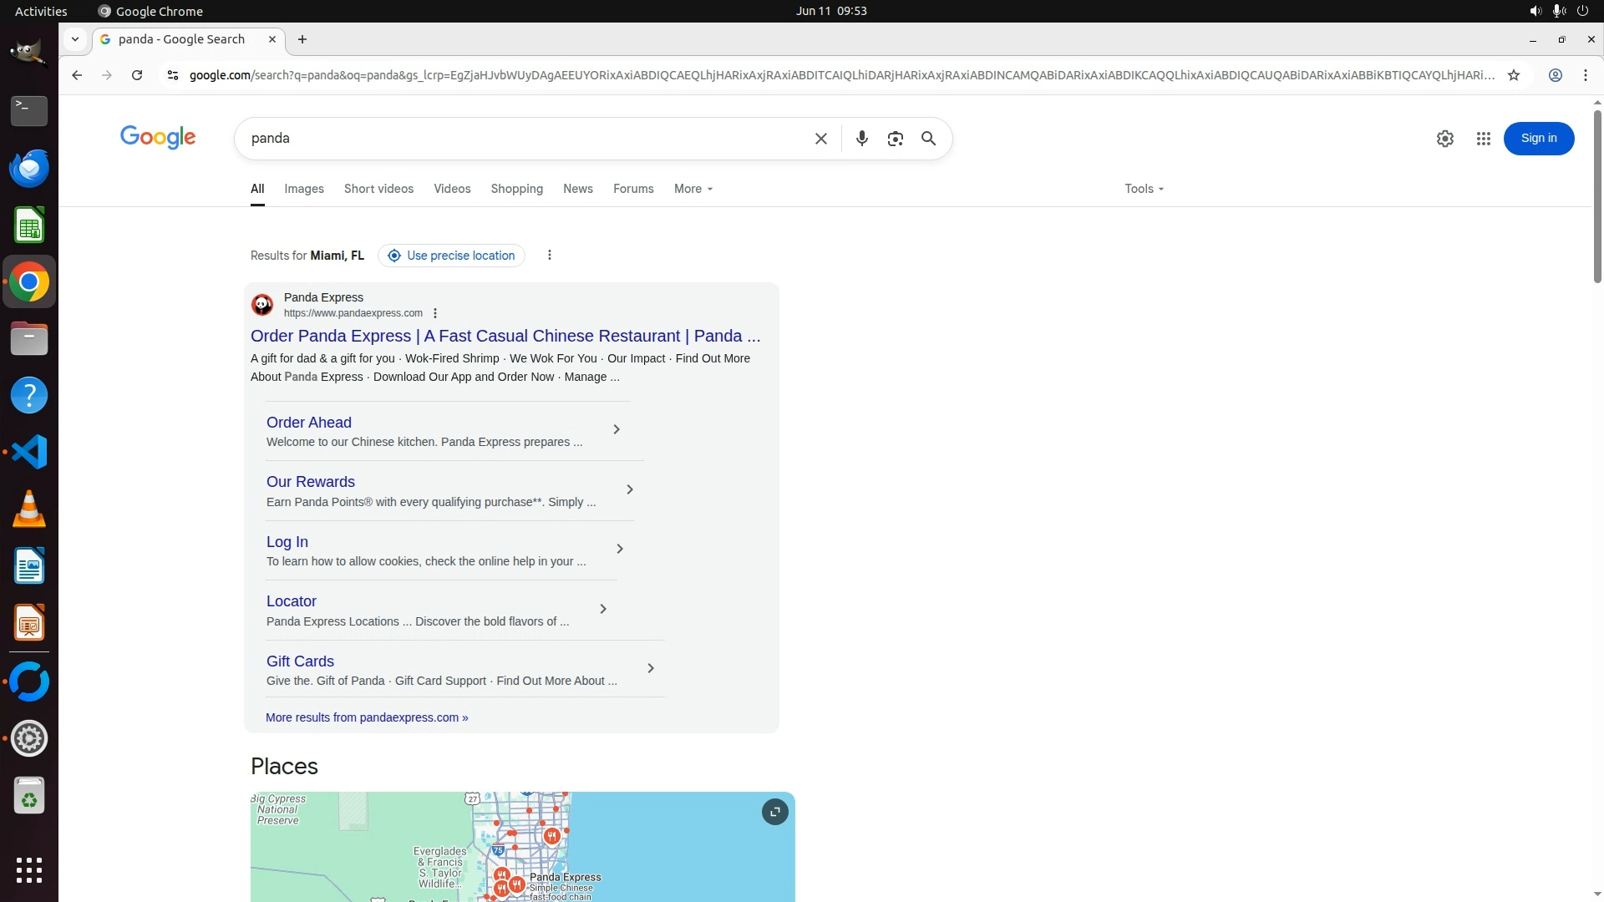1604x902 pixels.
Task: Open Google quick settings gear icon
Action: 1444,139
